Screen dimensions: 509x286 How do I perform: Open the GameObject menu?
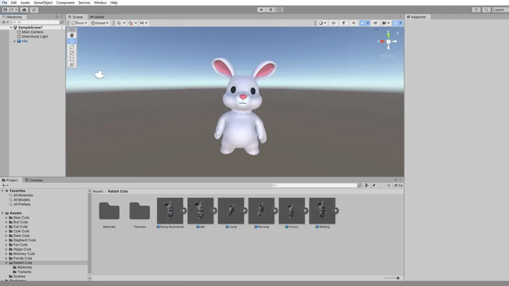[42, 3]
